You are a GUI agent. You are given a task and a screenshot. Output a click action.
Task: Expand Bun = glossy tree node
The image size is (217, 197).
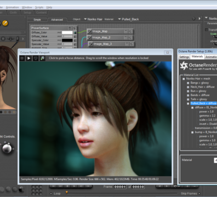point(188,91)
